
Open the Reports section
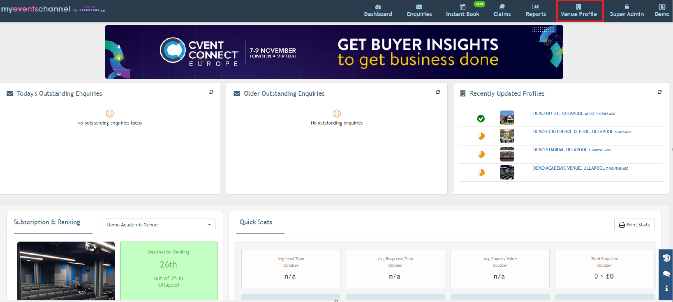pyautogui.click(x=536, y=11)
